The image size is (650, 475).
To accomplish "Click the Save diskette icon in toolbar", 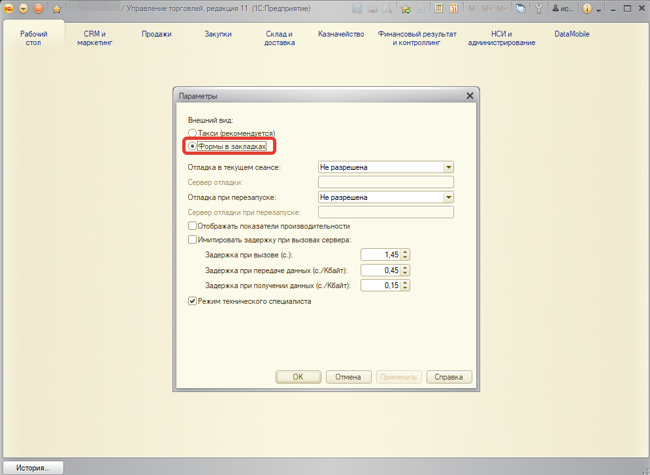I will click(x=357, y=8).
